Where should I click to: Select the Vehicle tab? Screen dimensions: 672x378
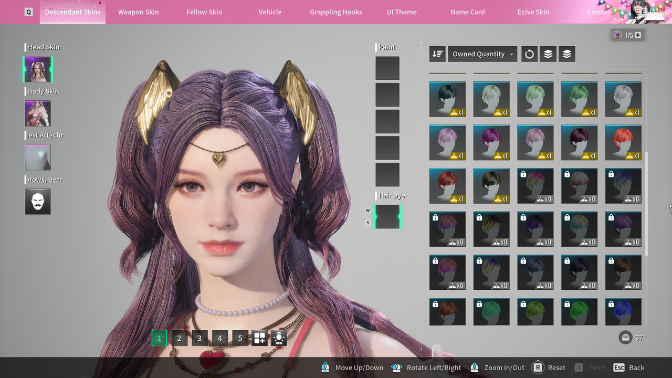[270, 12]
